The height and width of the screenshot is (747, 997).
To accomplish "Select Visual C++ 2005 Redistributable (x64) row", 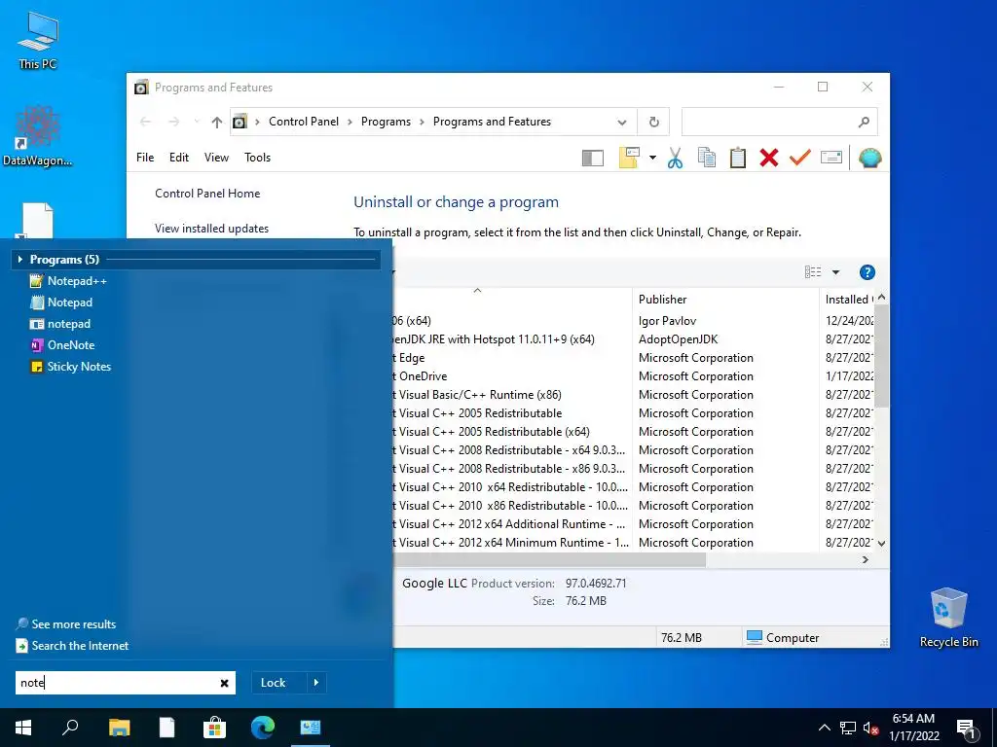I will coord(633,431).
